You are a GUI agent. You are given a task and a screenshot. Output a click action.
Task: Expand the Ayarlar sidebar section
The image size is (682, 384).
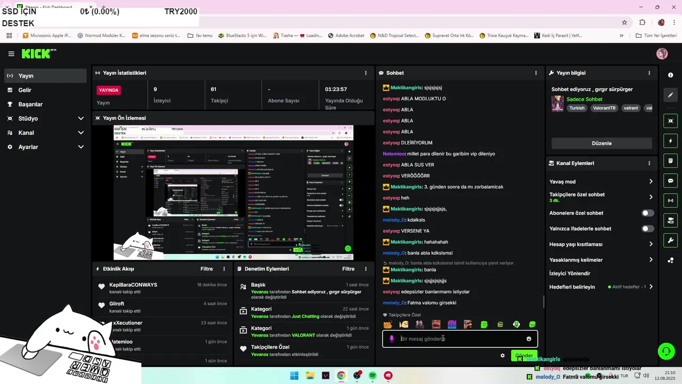(81, 147)
